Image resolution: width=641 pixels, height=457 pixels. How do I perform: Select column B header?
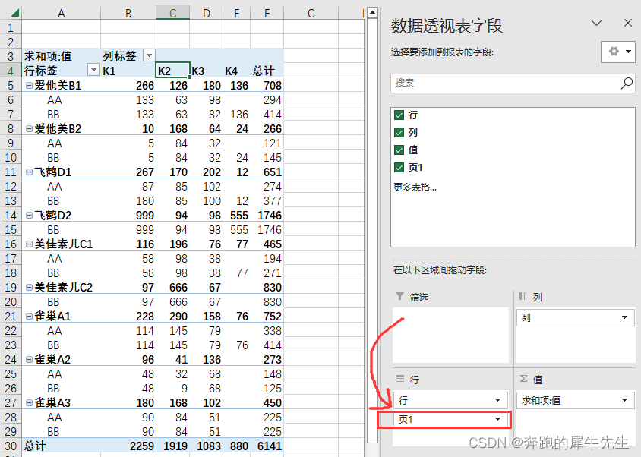click(128, 13)
